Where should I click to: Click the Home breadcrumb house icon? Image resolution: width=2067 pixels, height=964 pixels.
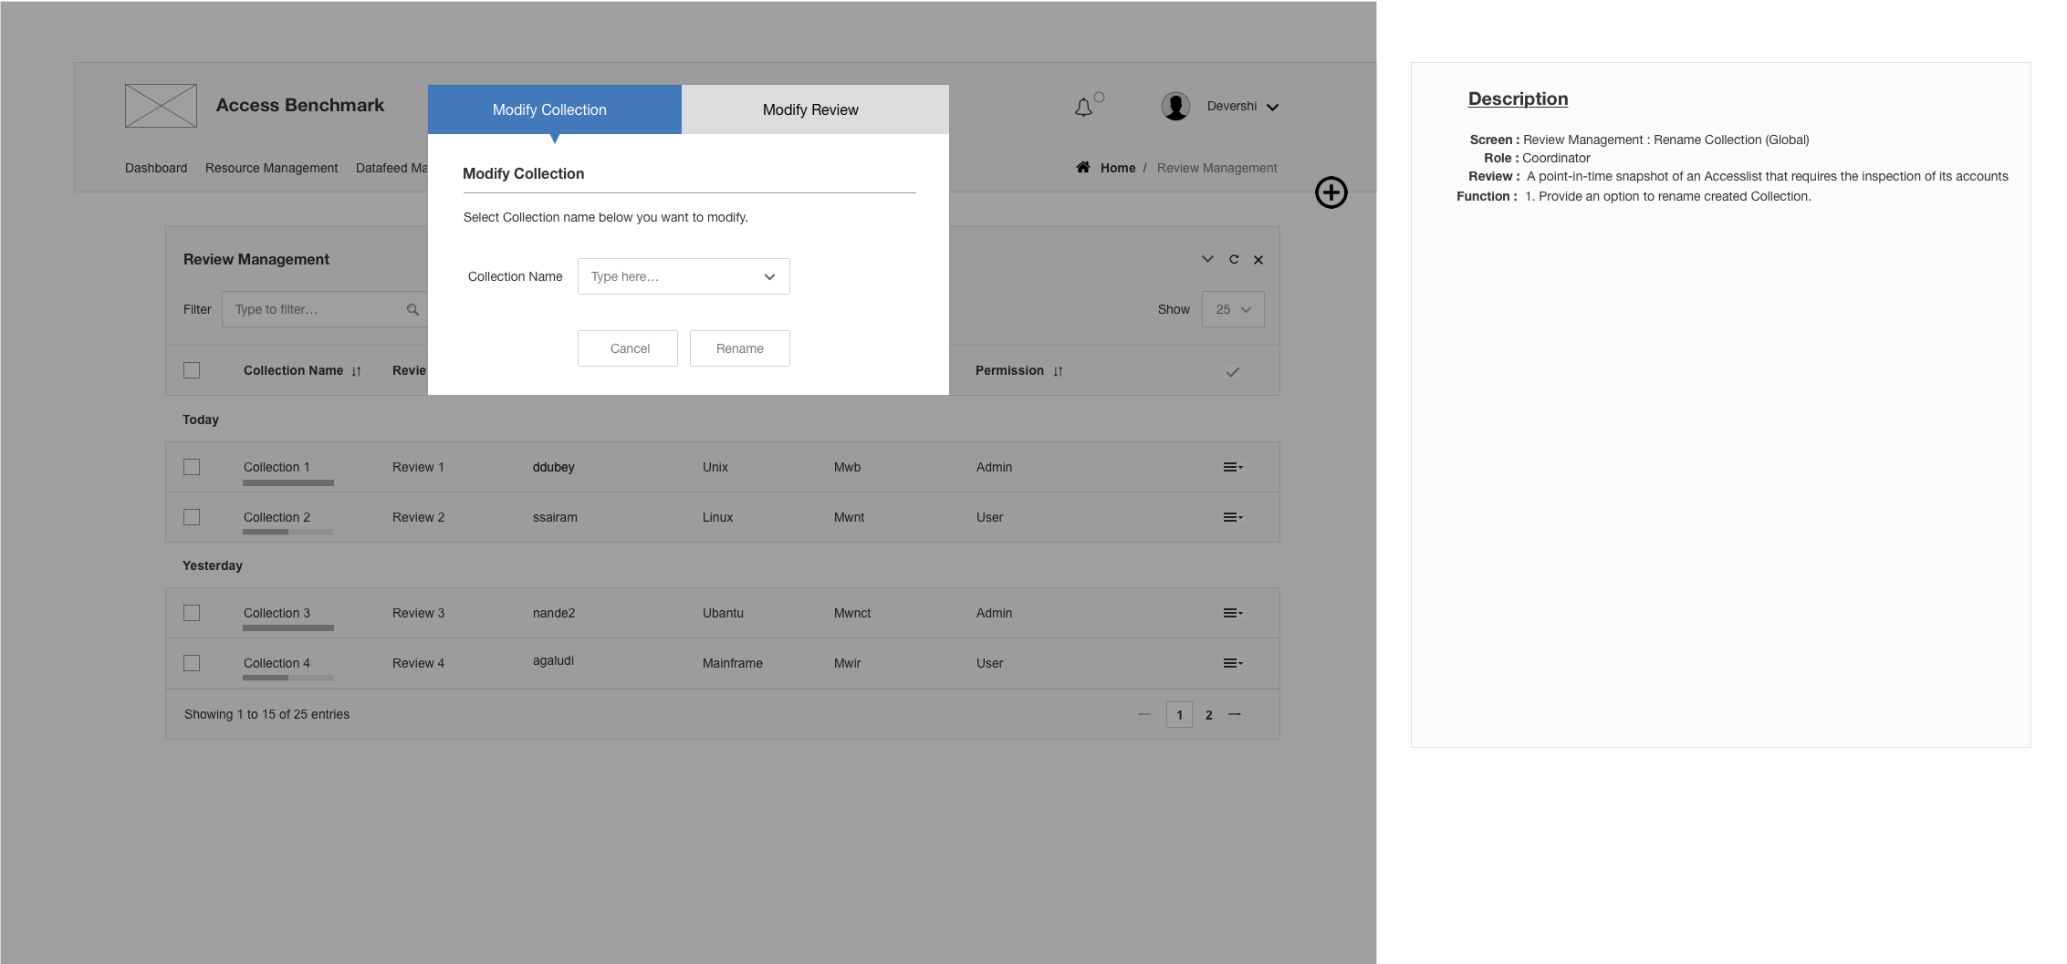1083,167
